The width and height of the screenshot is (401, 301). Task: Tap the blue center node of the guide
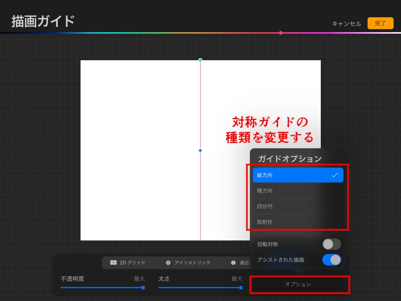[200, 150]
